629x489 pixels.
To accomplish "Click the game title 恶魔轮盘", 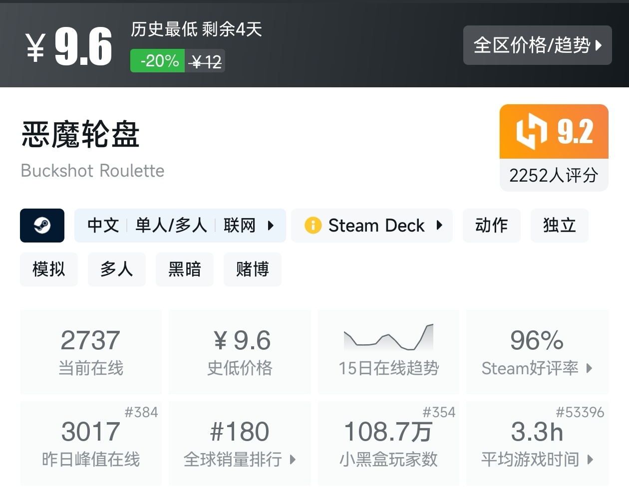I will [x=80, y=134].
